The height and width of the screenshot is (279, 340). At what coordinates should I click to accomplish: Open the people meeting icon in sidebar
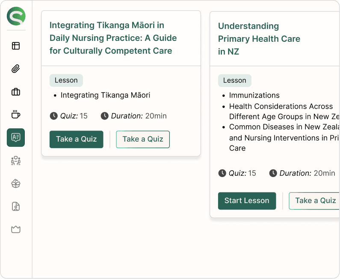(x=16, y=161)
